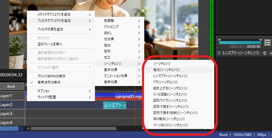Select ドア(シーンチェンジ) effect
272x138 pixels.
(x=178, y=82)
